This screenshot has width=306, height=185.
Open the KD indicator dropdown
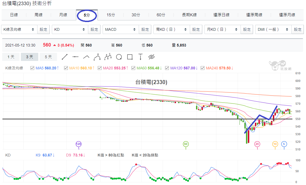pos(70,30)
